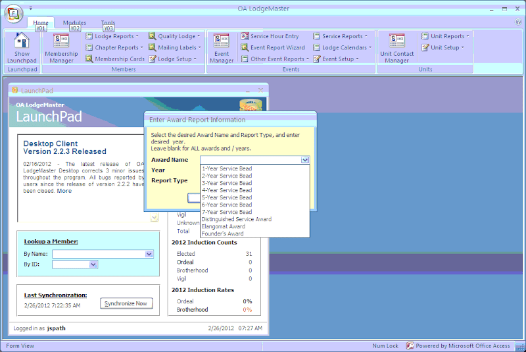Open Event Manager

click(x=222, y=47)
